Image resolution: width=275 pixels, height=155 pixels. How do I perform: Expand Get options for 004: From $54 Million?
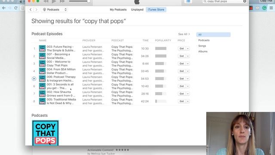click(188, 71)
